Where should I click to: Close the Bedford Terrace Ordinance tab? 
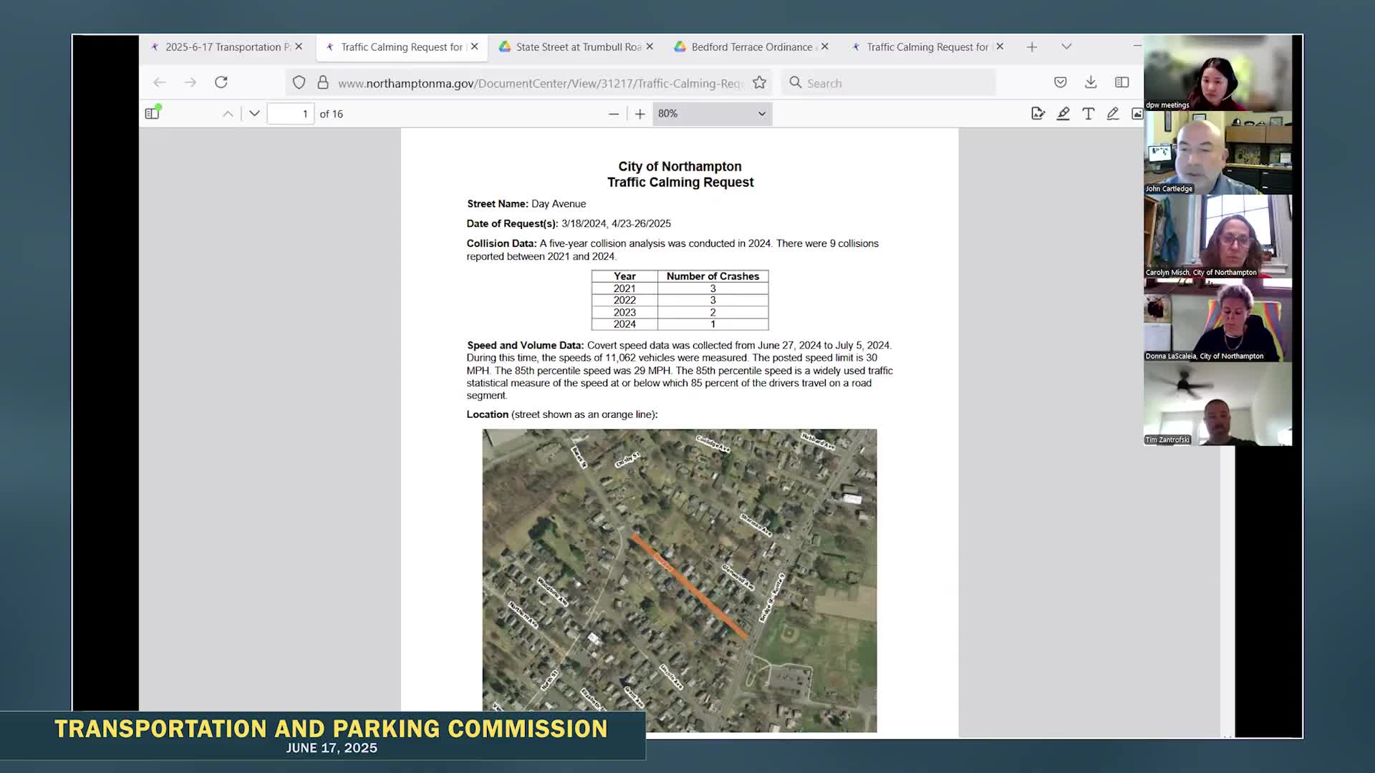(825, 47)
